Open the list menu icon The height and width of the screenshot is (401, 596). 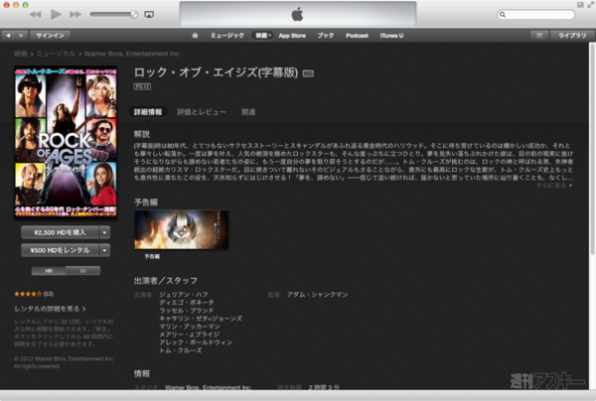(x=539, y=36)
